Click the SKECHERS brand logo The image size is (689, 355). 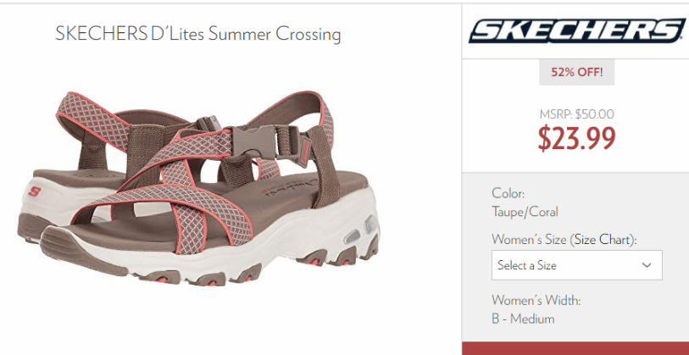point(576,31)
